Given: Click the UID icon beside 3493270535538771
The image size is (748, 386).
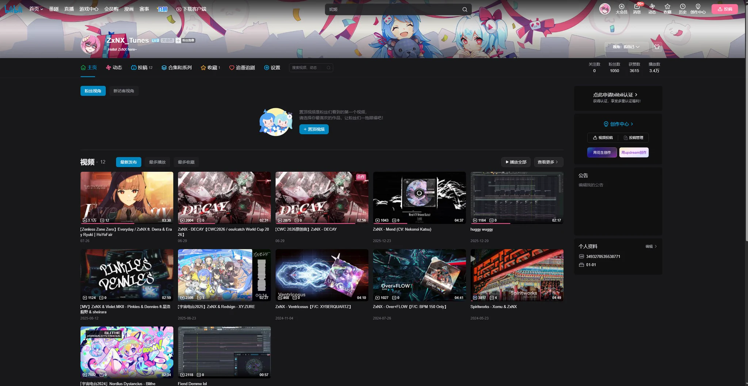Looking at the screenshot, I should click(581, 257).
